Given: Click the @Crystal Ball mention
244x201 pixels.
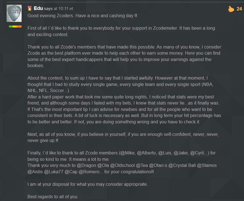Looking at the screenshot, I should click(x=182, y=165).
